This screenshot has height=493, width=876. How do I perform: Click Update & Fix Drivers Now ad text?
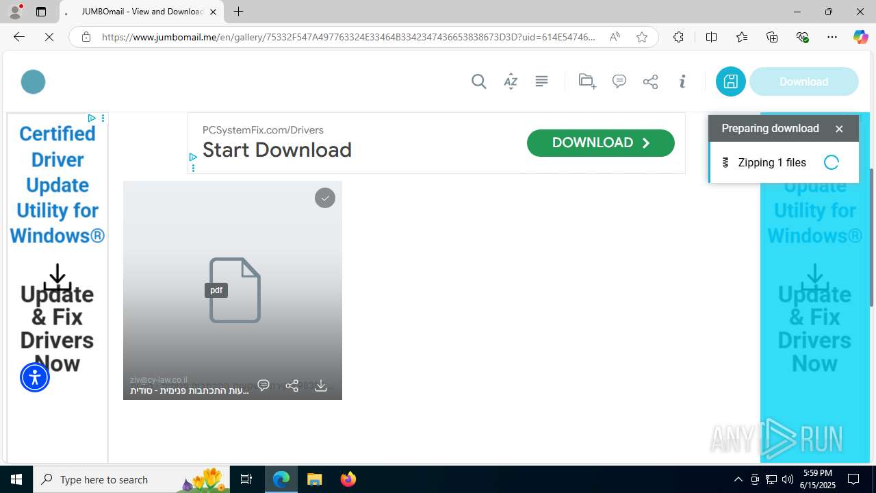coord(57,329)
